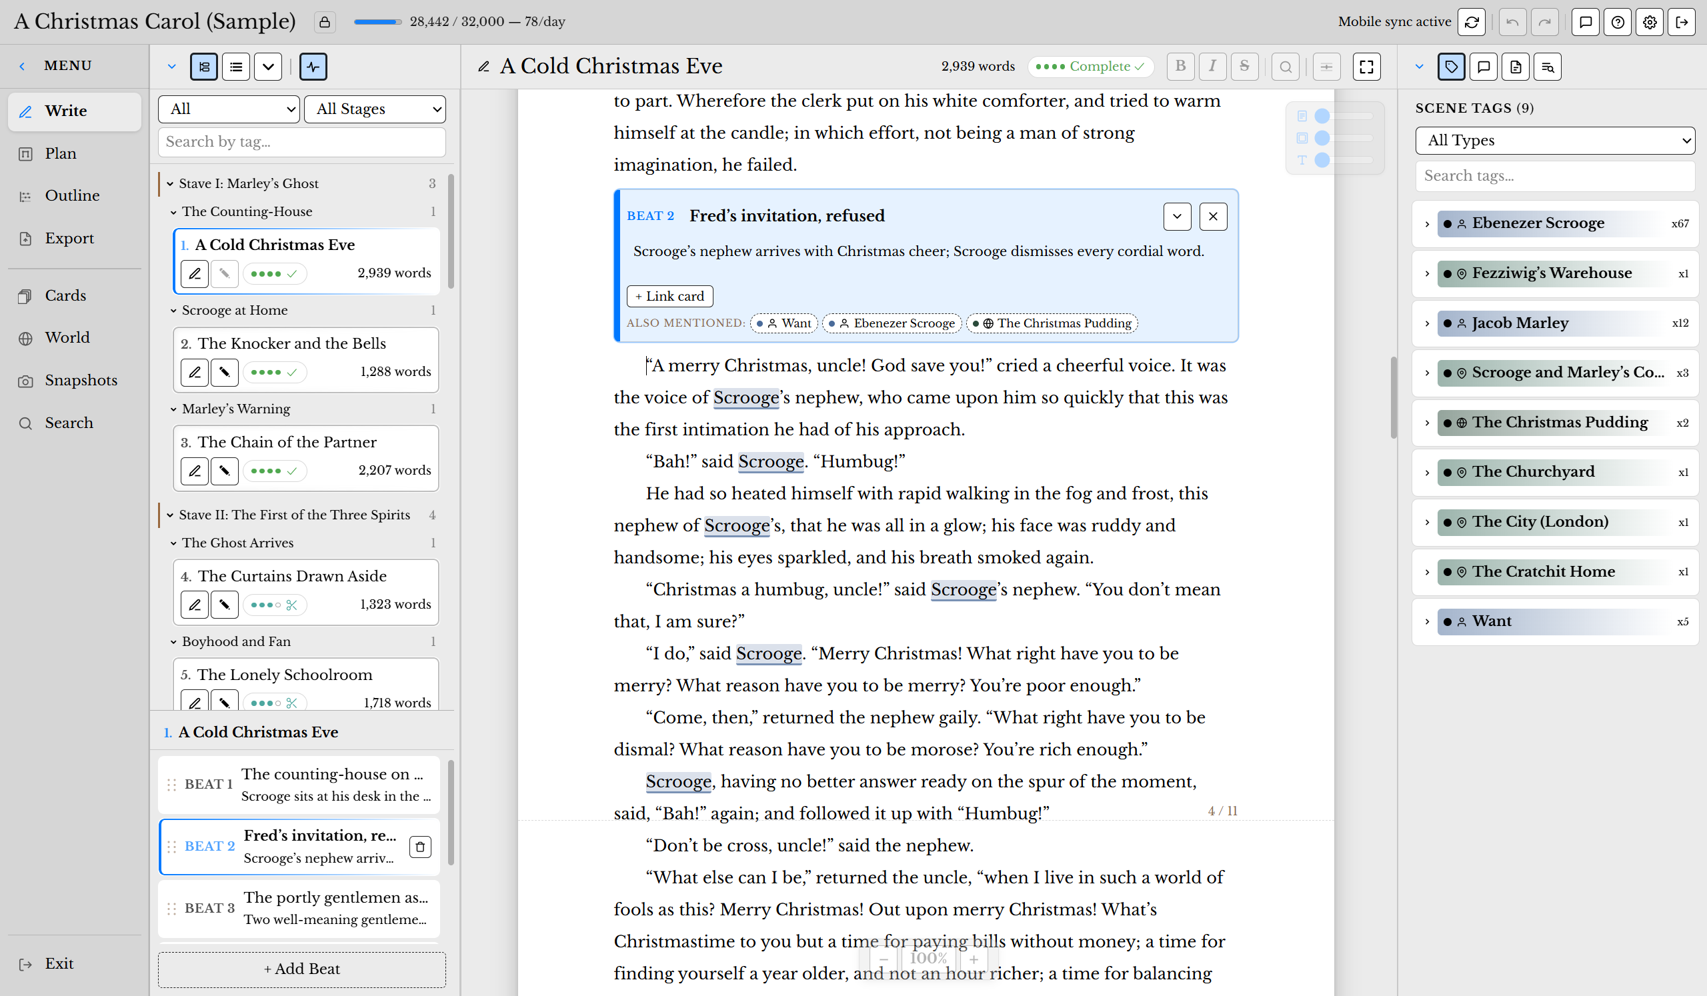Switch to flat list view of scenes
The width and height of the screenshot is (1707, 996).
[236, 67]
